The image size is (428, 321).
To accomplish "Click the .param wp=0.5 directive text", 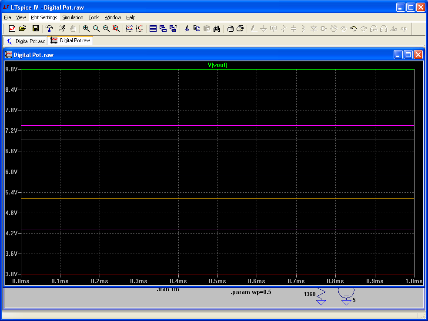I will click(x=251, y=292).
